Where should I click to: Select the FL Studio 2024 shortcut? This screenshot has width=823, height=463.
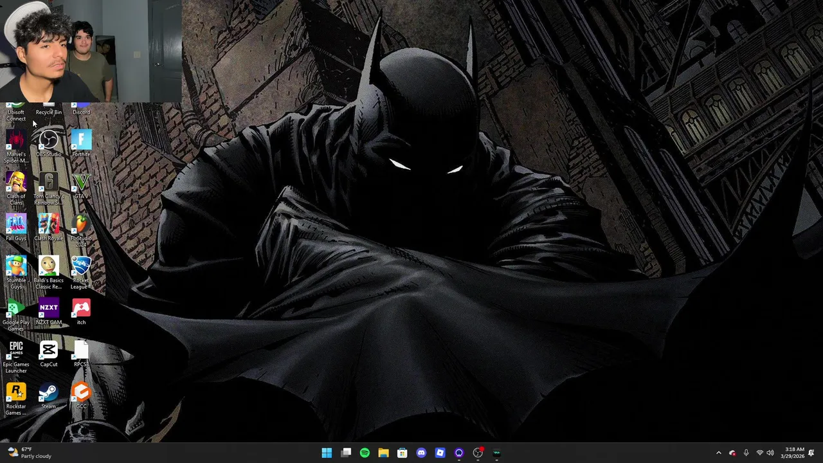coord(81,231)
